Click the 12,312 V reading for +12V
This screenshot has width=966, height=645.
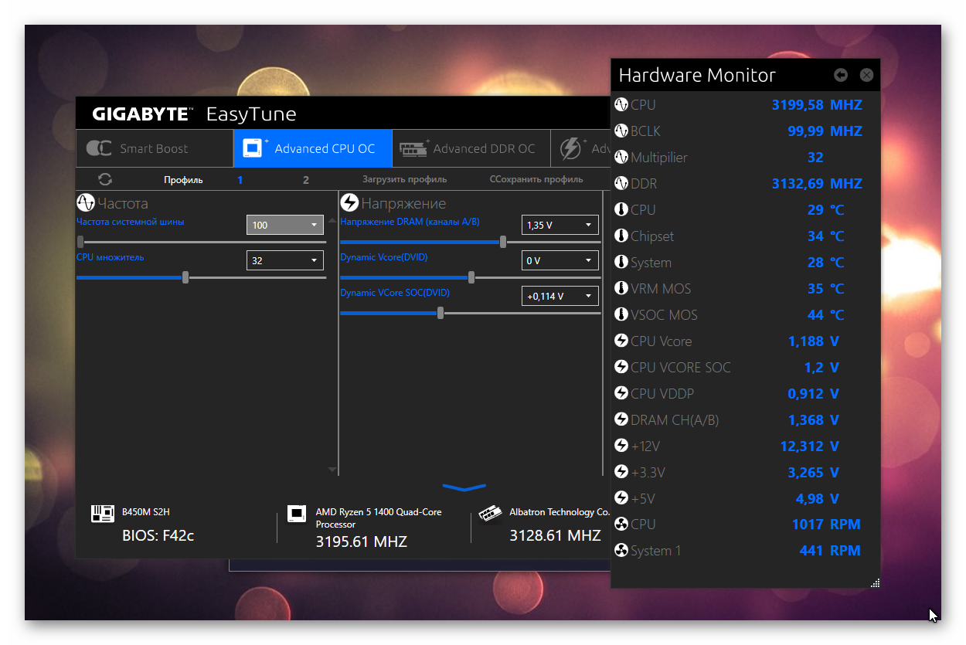click(x=809, y=446)
